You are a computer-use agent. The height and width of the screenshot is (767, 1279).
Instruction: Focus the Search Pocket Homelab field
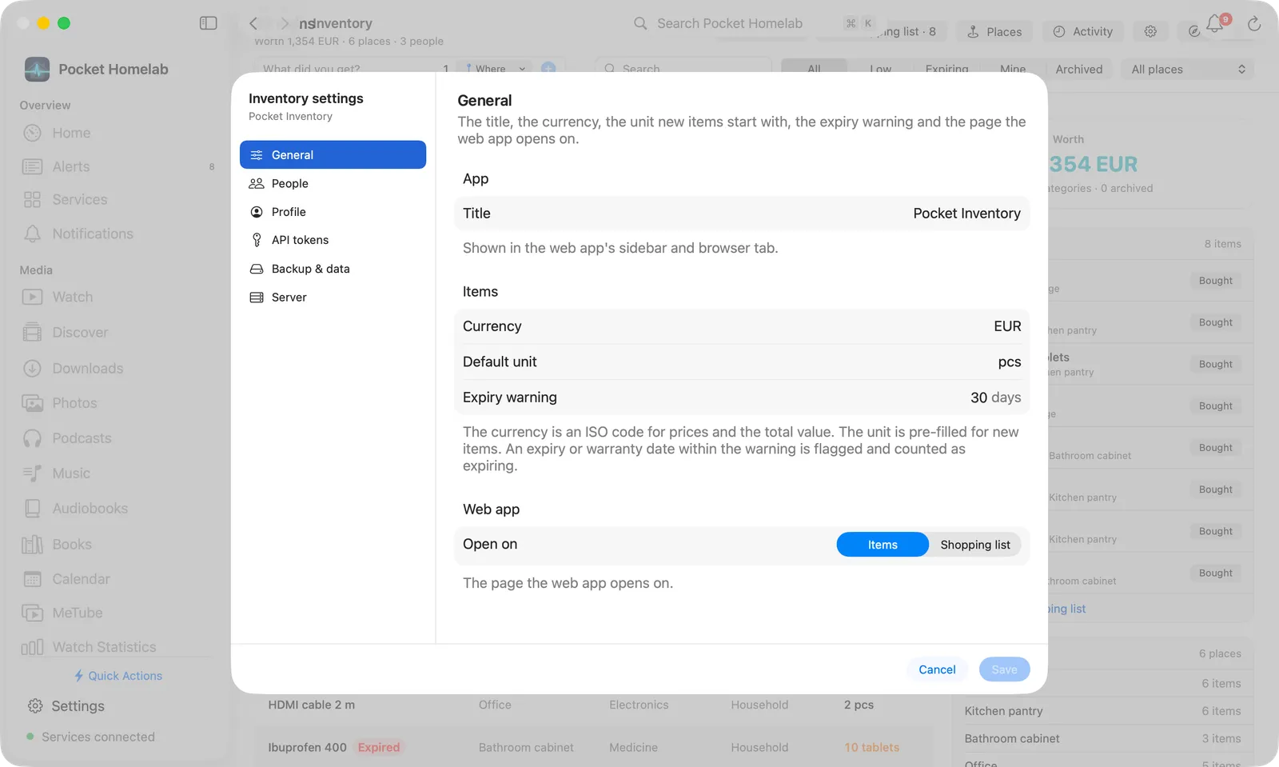coord(754,23)
